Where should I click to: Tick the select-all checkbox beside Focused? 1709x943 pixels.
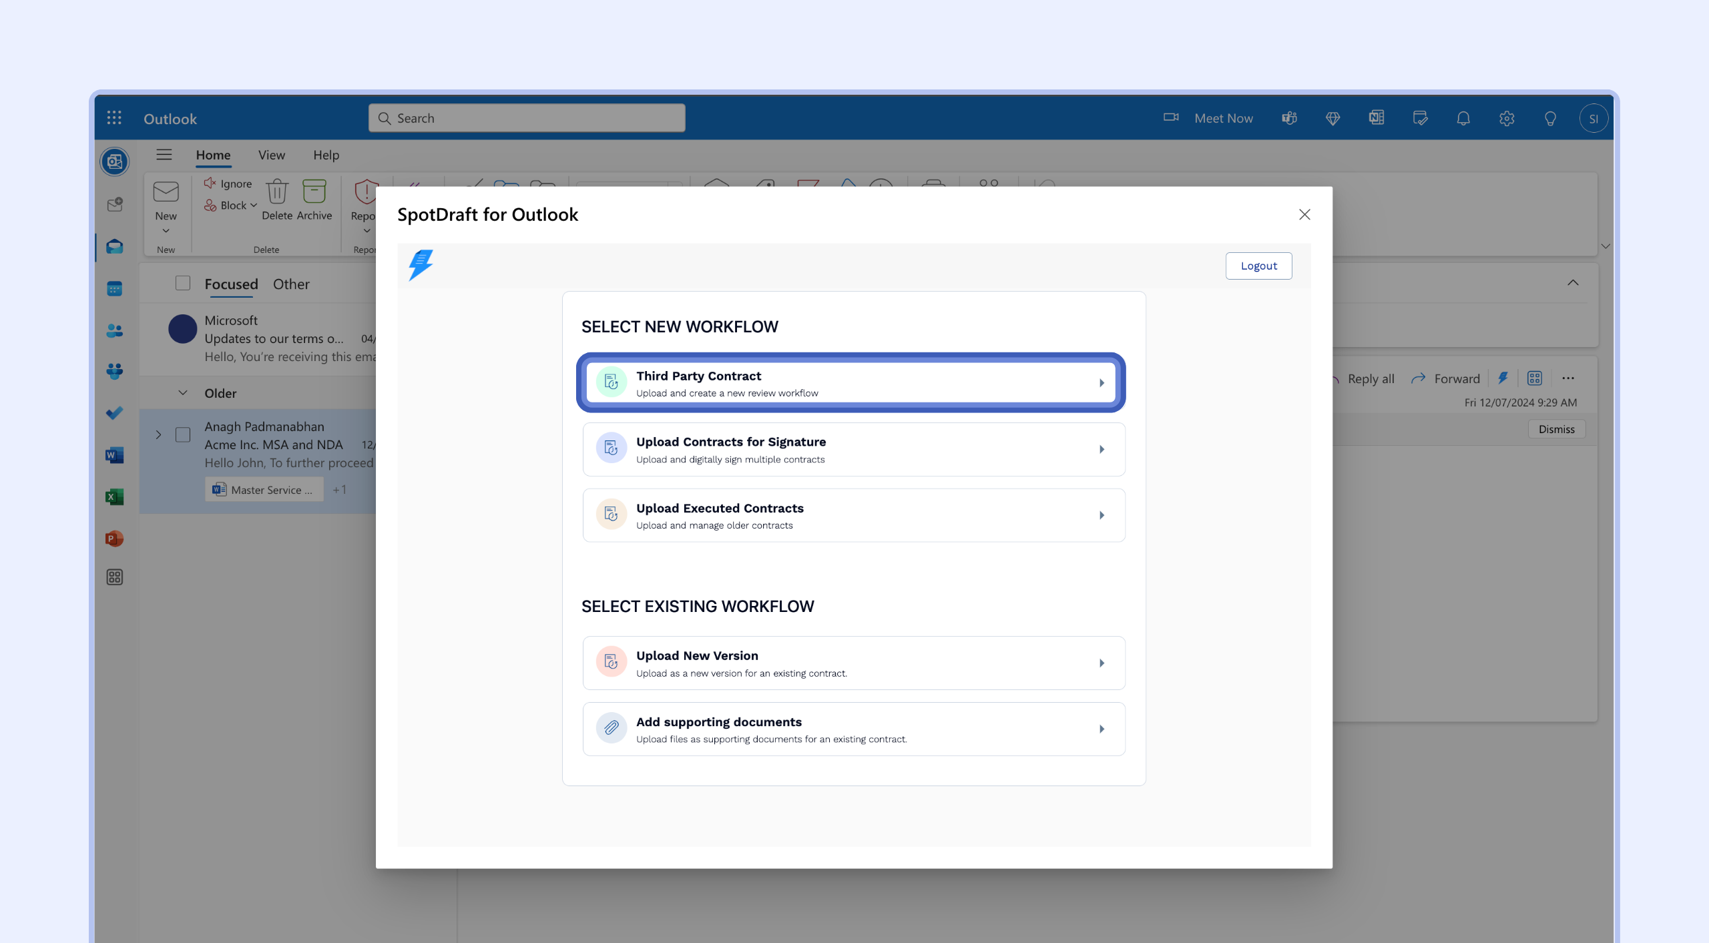click(x=182, y=283)
